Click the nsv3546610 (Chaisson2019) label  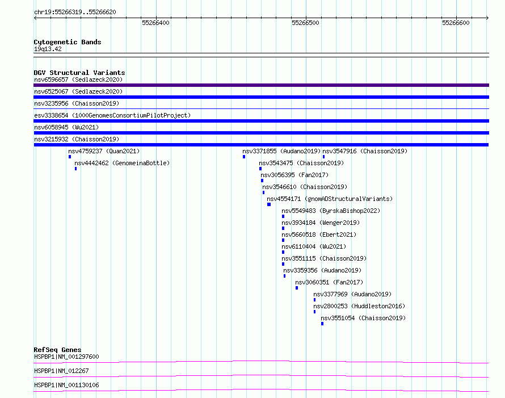[305, 187]
